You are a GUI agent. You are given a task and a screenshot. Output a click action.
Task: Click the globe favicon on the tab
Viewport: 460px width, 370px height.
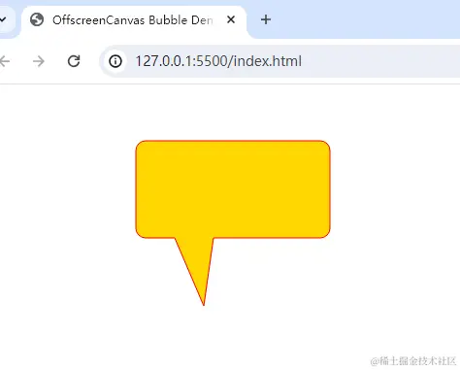coord(37,20)
